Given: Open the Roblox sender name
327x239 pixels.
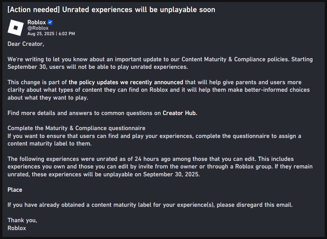Looking at the screenshot, I should [36, 22].
